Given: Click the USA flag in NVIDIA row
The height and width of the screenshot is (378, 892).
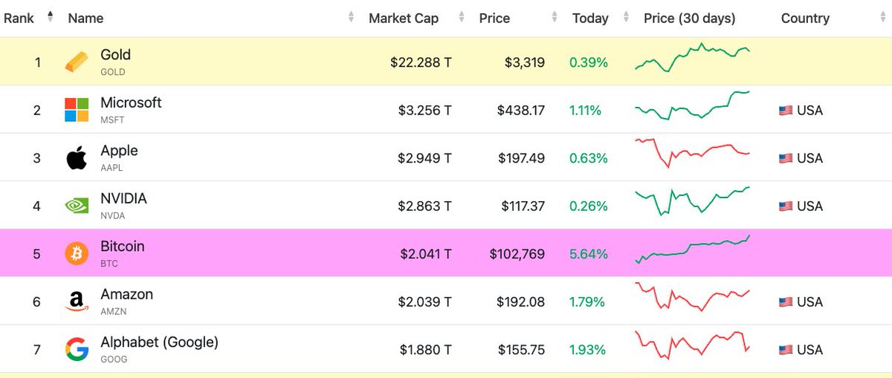Looking at the screenshot, I should click(x=786, y=206).
